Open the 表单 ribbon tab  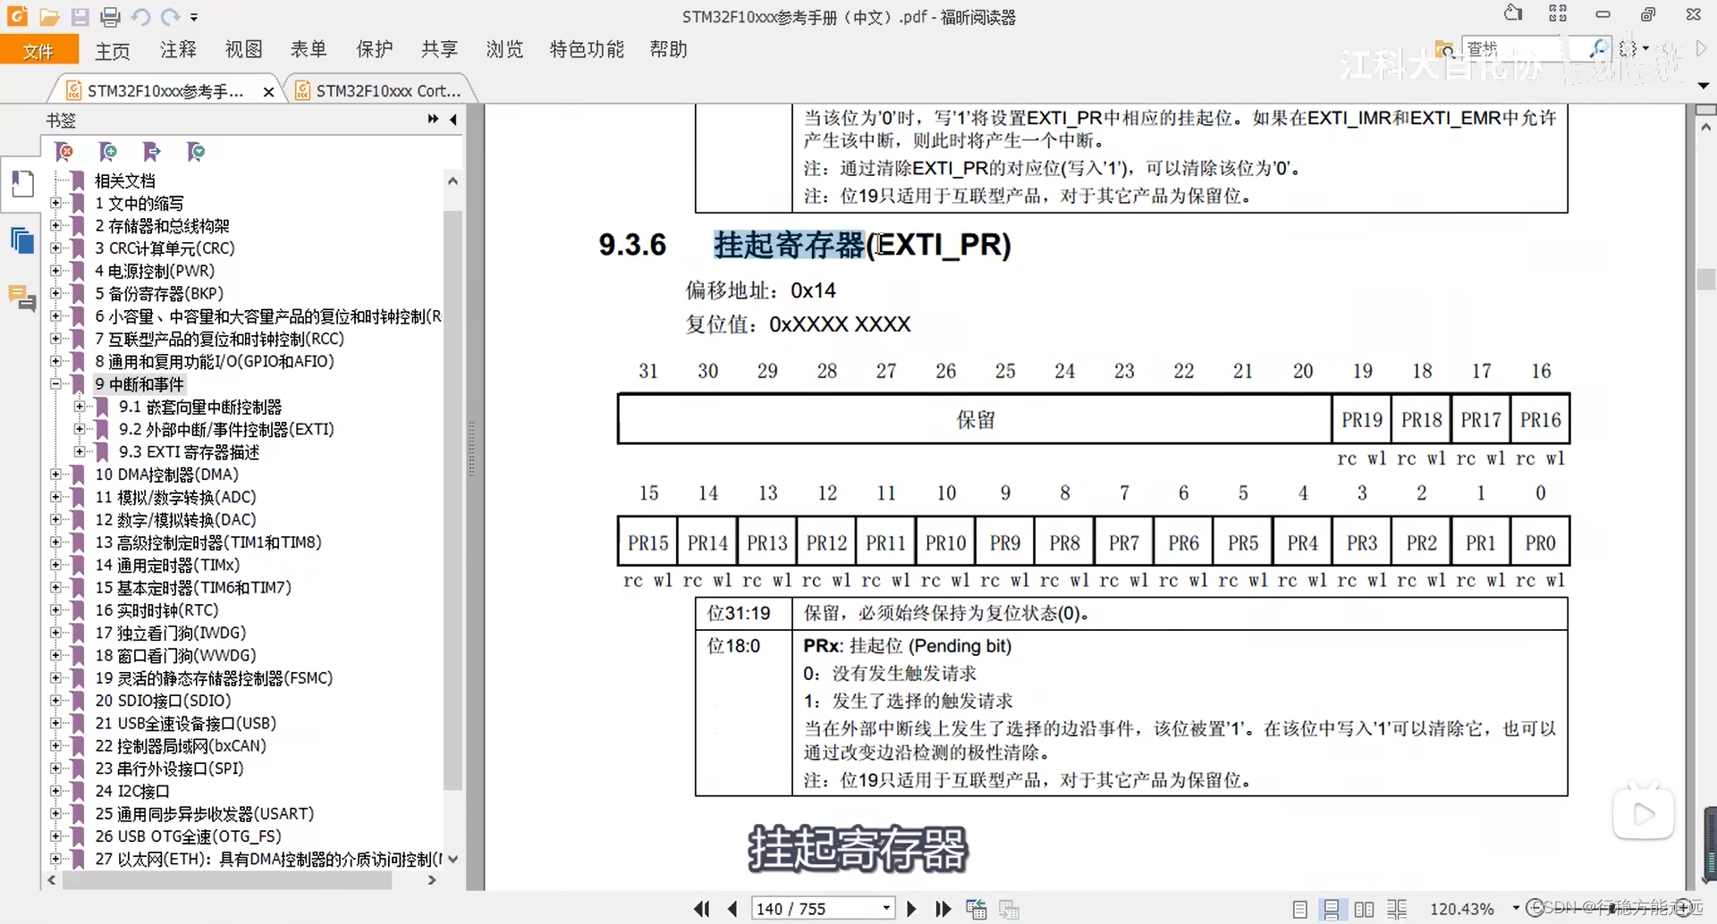(x=309, y=49)
